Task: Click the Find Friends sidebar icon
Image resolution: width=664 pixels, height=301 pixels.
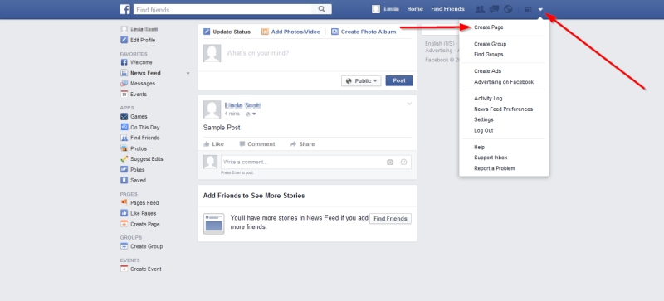Action: [x=124, y=138]
